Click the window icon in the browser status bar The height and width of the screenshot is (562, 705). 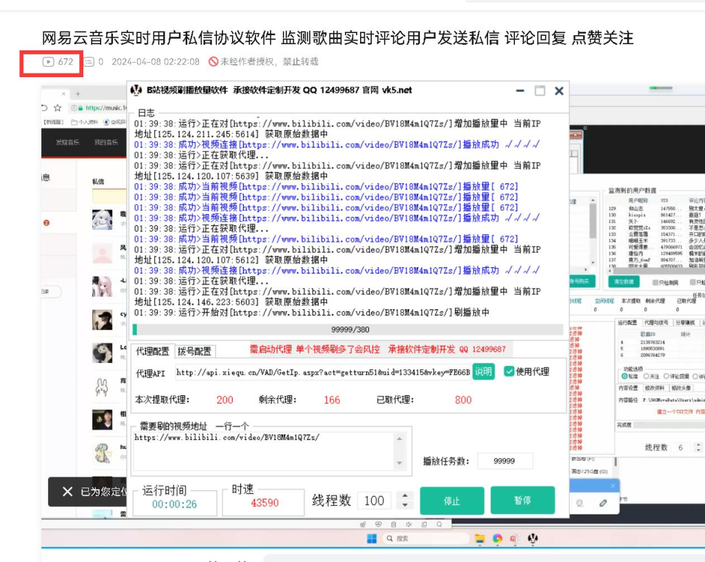[424, 525]
